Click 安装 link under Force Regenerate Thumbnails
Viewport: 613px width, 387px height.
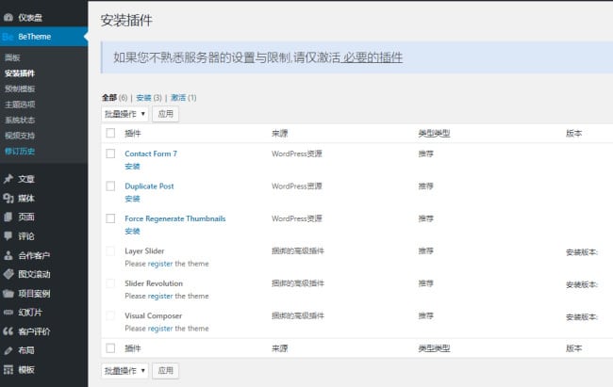132,231
